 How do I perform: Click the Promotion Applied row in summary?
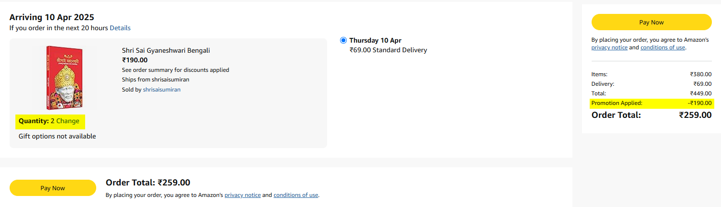pos(652,103)
